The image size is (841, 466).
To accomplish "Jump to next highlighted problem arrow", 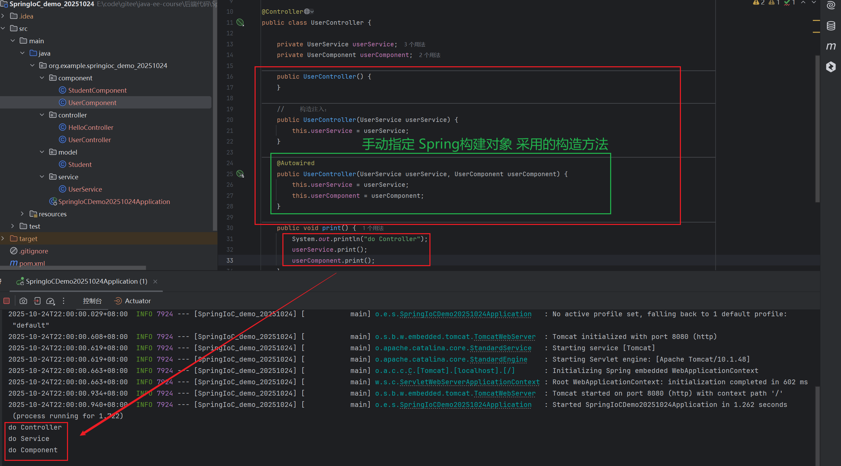I will point(814,3).
